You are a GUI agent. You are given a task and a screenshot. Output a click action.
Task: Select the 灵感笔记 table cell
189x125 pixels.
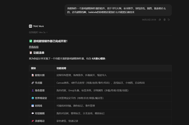click(42, 121)
